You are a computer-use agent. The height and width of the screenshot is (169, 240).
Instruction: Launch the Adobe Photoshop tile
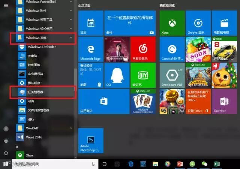[91, 141]
